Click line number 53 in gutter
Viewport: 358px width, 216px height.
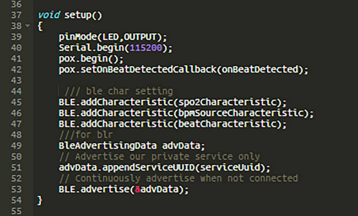[x=16, y=189]
